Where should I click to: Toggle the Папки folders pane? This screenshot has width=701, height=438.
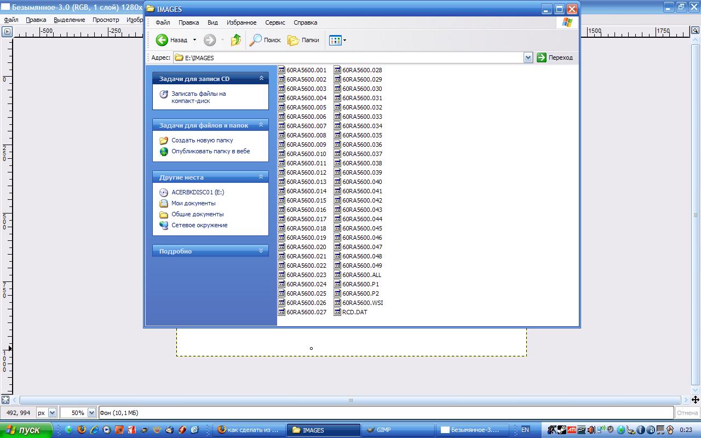[x=303, y=40]
